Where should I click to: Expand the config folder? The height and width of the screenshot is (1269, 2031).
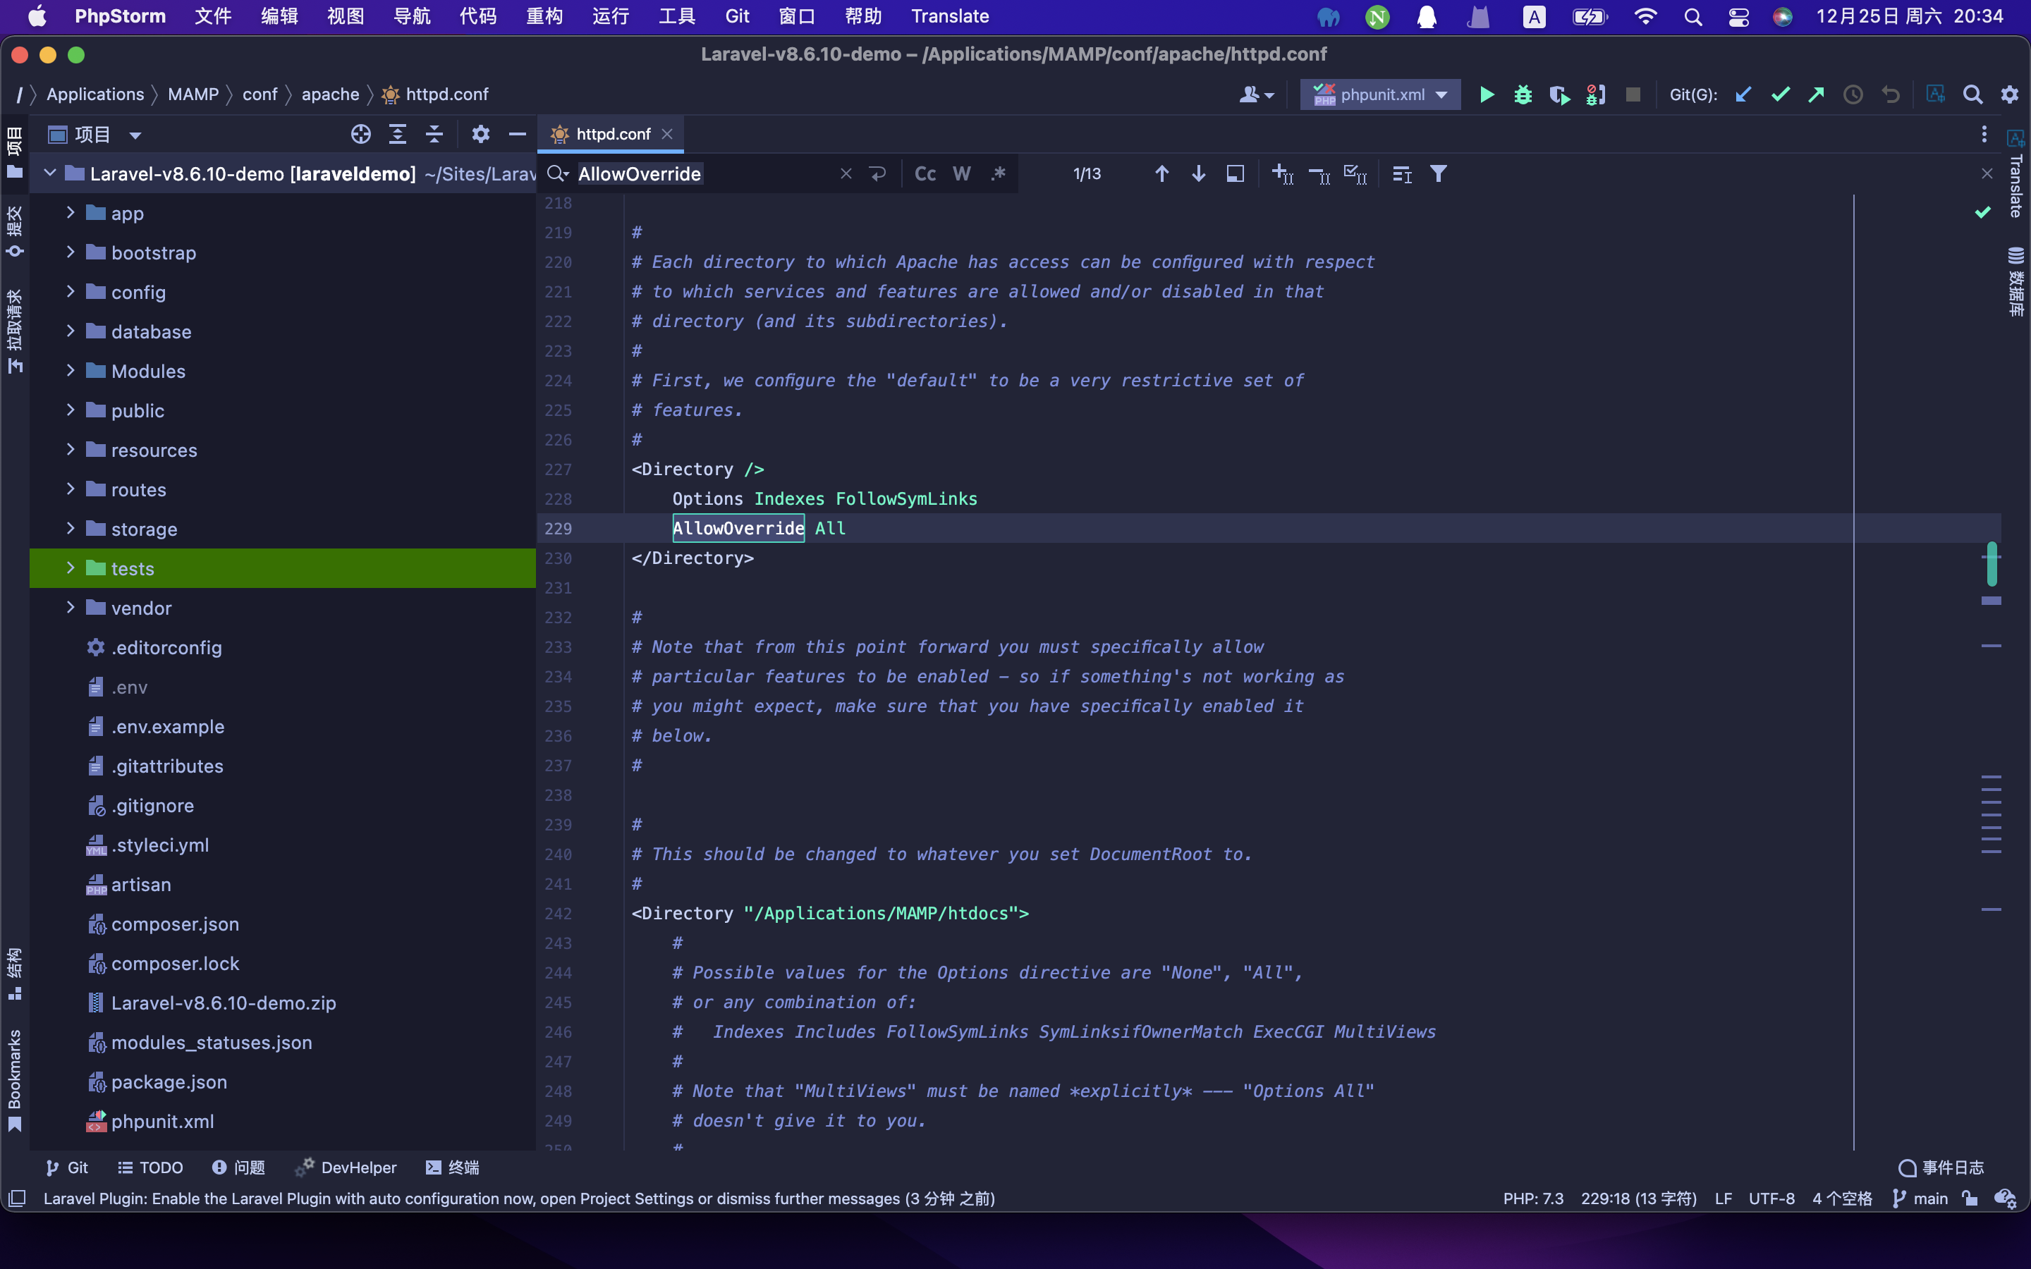(x=71, y=292)
